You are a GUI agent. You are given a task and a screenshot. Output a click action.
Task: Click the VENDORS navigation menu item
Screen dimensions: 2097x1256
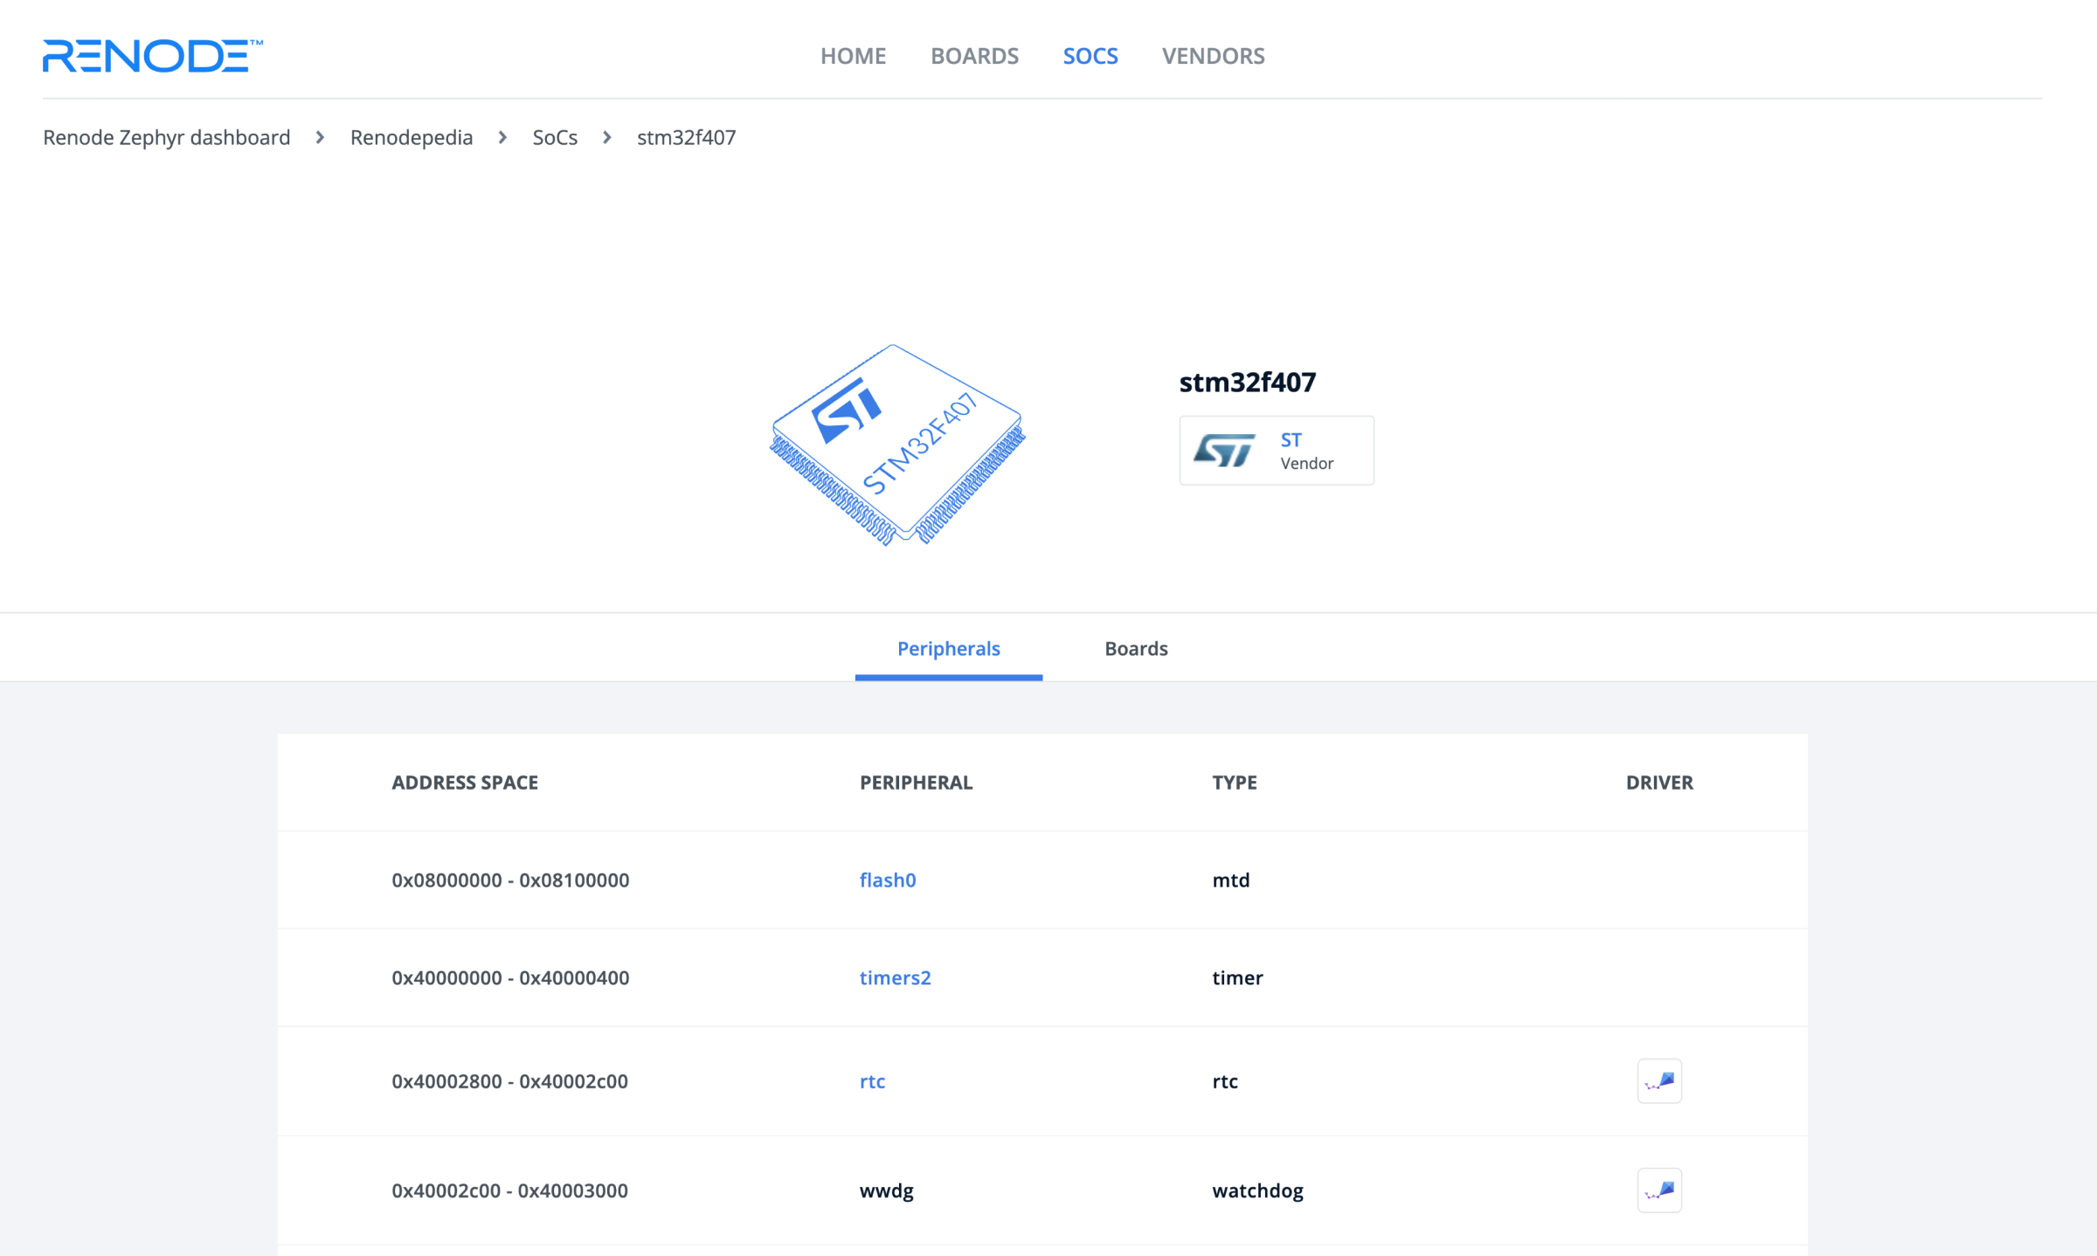(1213, 55)
